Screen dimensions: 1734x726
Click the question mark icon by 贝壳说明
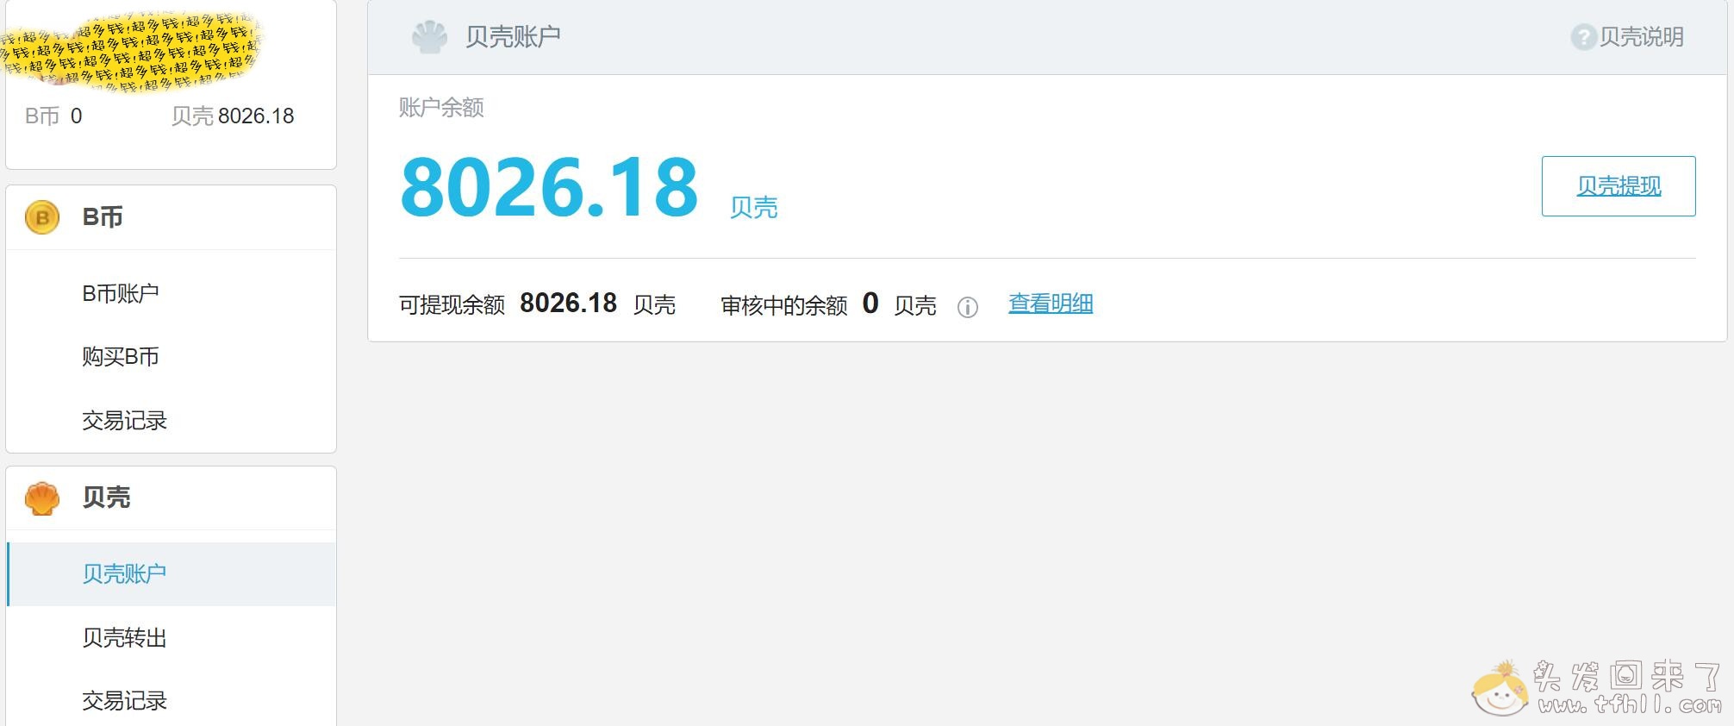(x=1583, y=37)
